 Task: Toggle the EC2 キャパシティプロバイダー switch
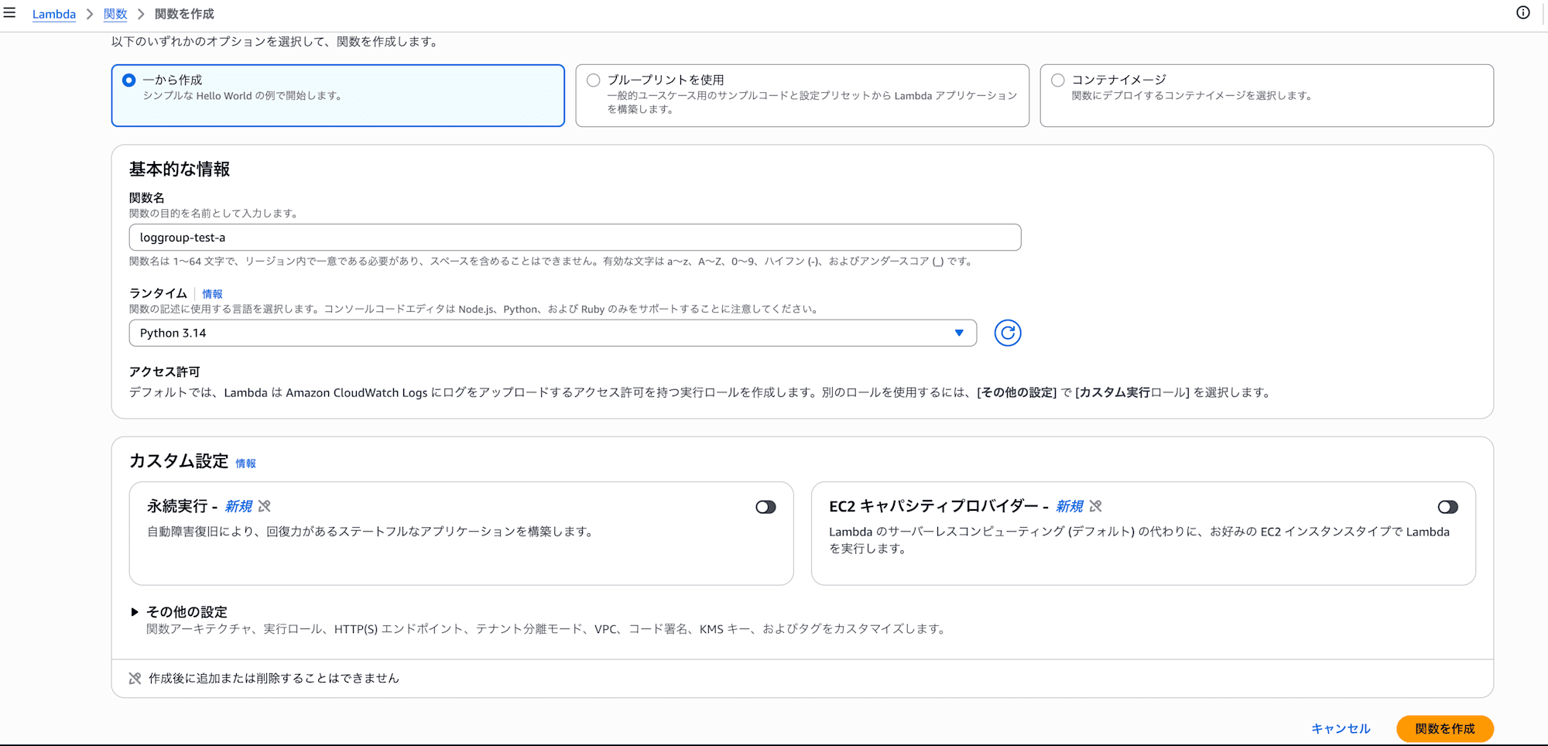tap(1447, 507)
